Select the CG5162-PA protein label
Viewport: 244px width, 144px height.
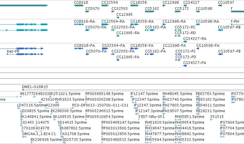click(x=155, y=51)
